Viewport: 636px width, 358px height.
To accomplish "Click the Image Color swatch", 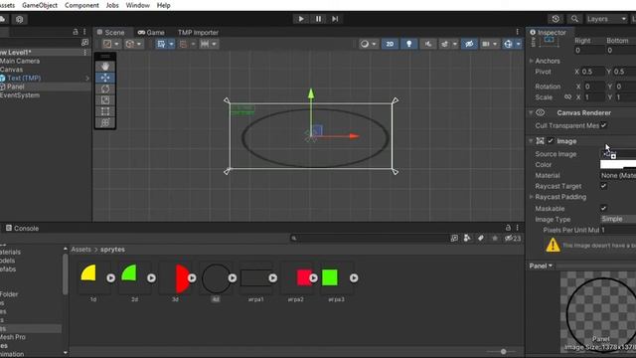I will (x=618, y=164).
